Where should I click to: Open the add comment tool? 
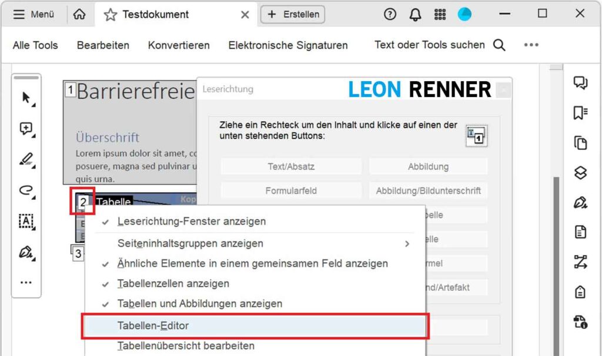[26, 129]
